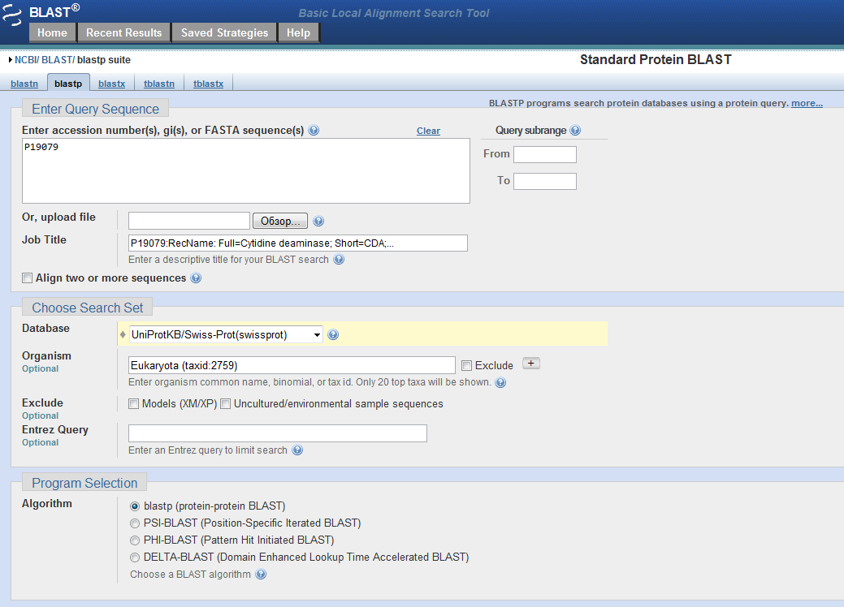Open help icon next to Query subrange
The height and width of the screenshot is (607, 844).
click(x=575, y=130)
